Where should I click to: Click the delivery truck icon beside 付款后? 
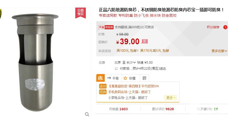pyautogui.click(x=116, y=69)
